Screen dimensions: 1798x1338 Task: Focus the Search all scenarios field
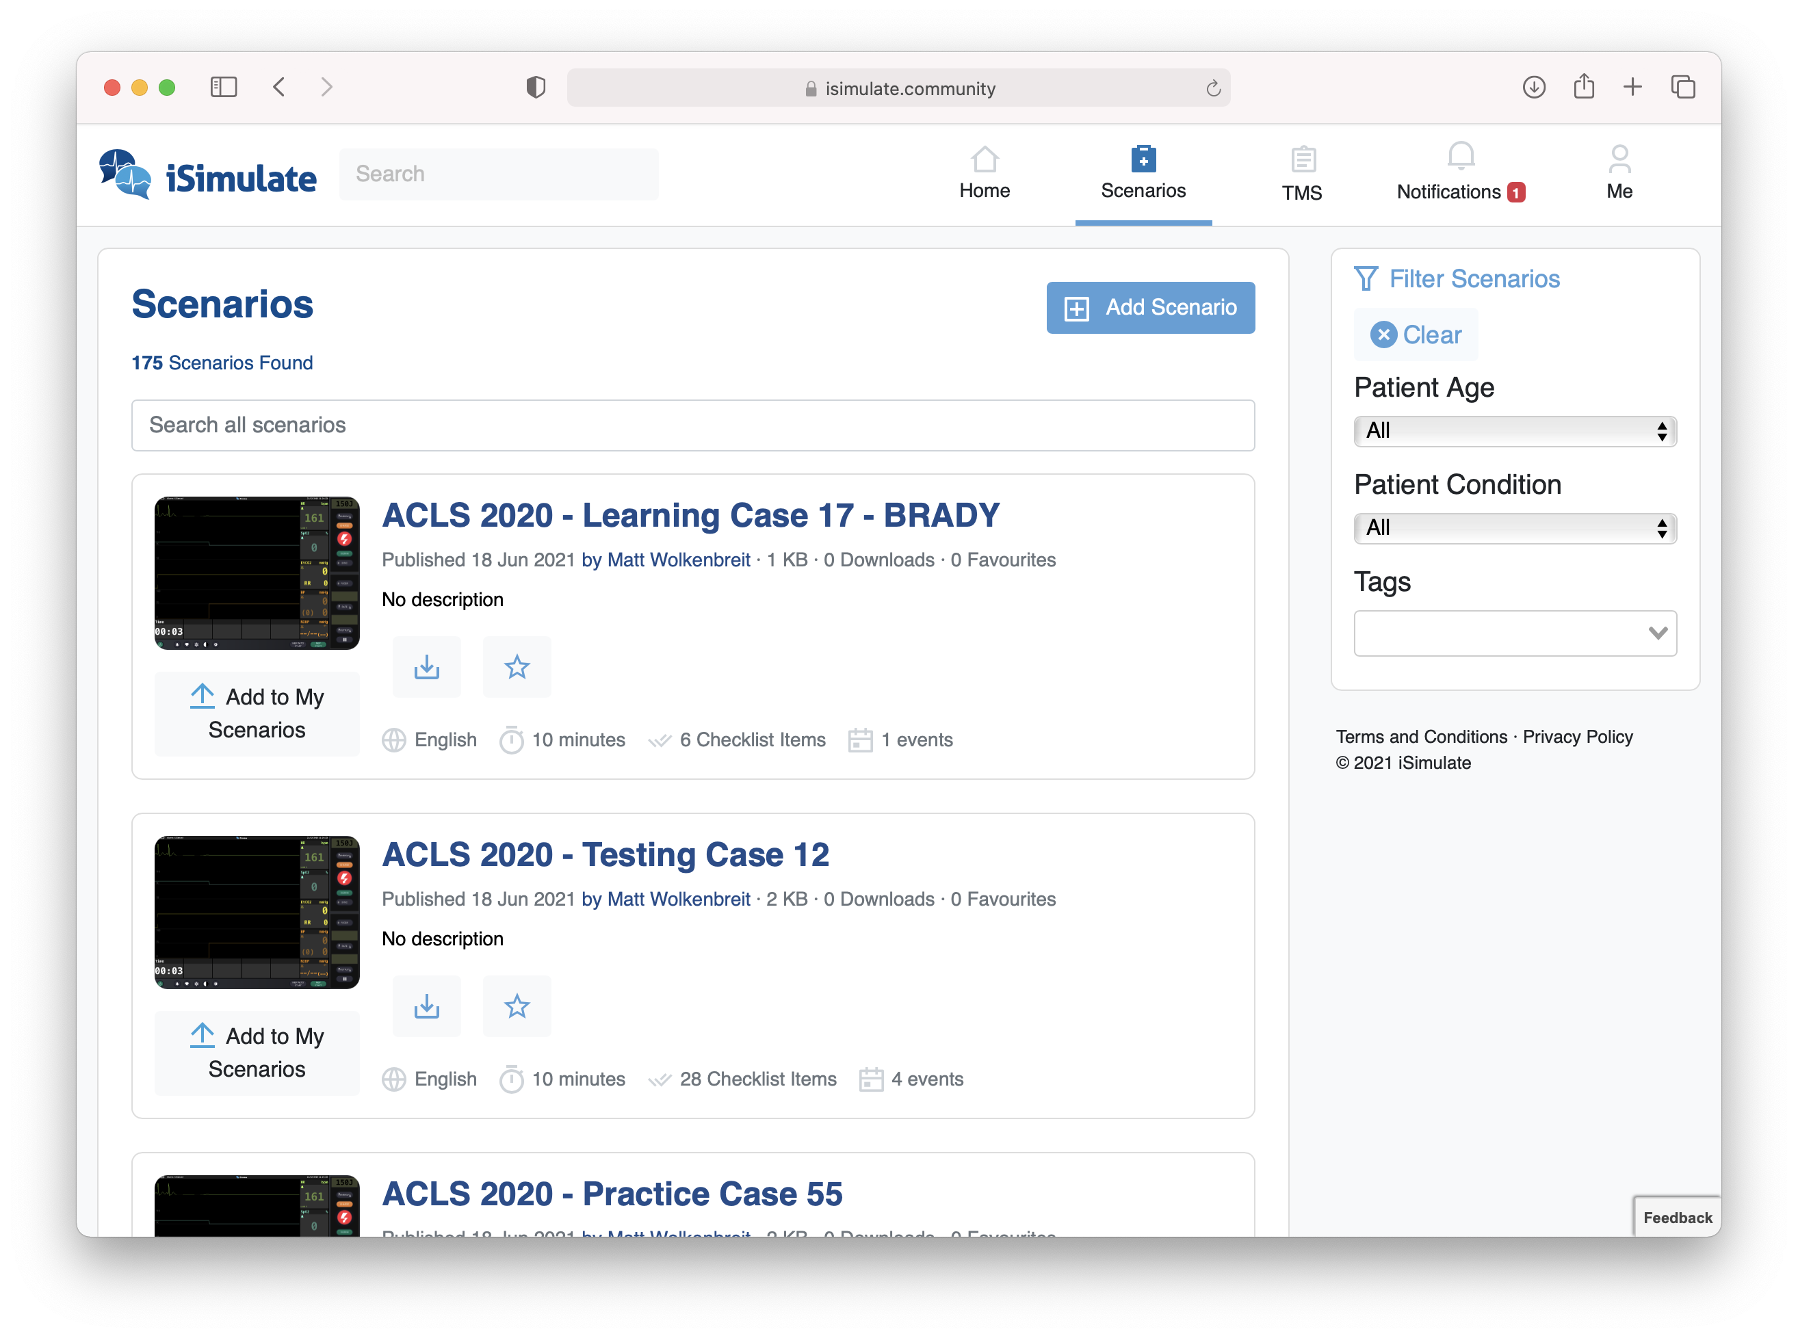[x=692, y=425]
